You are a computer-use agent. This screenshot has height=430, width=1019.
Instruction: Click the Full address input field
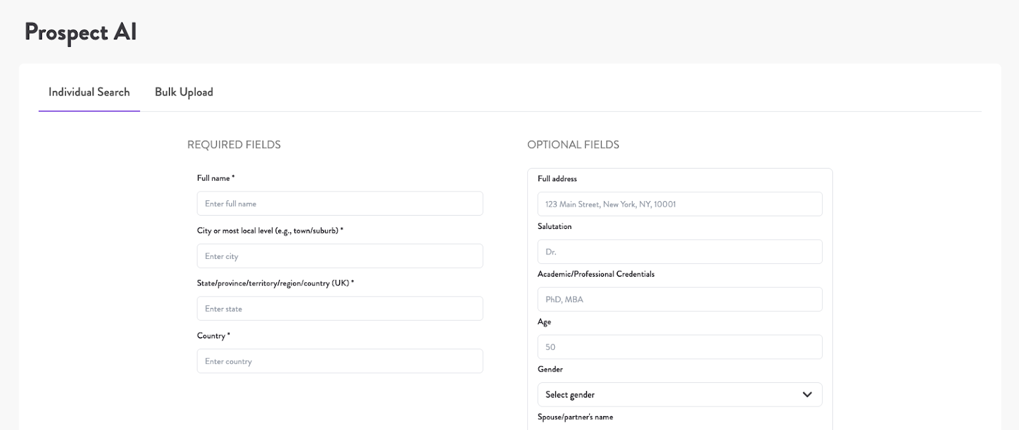click(x=680, y=204)
